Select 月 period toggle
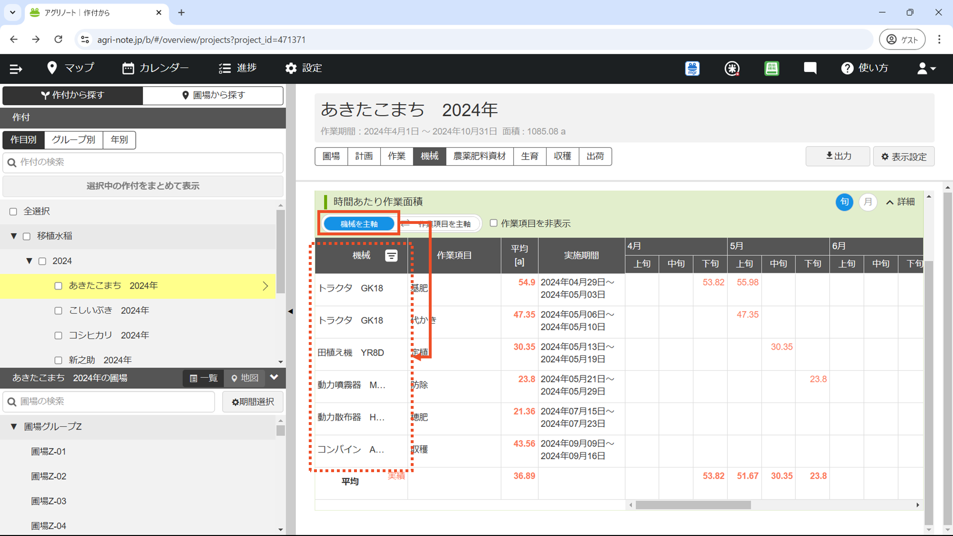The width and height of the screenshot is (953, 536). pos(868,202)
